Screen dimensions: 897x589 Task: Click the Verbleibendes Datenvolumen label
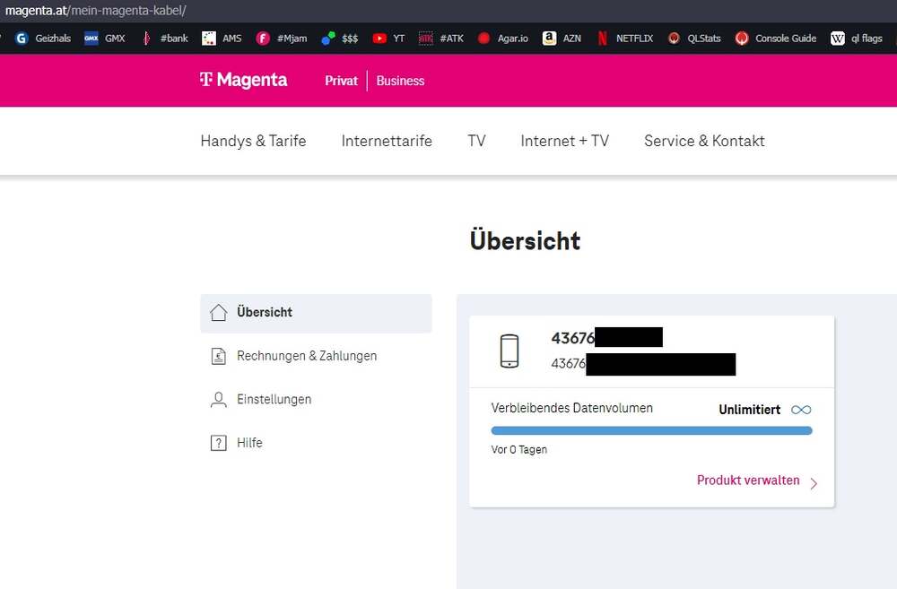571,408
